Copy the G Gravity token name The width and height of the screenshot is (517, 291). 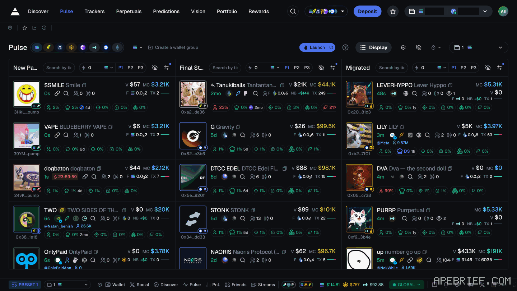click(x=238, y=127)
